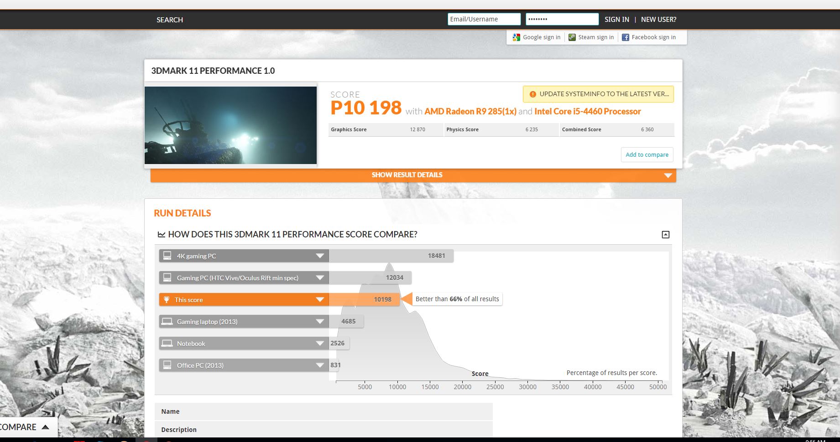The width and height of the screenshot is (840, 442).
Task: Focus the Email/Username input field
Action: [x=484, y=19]
